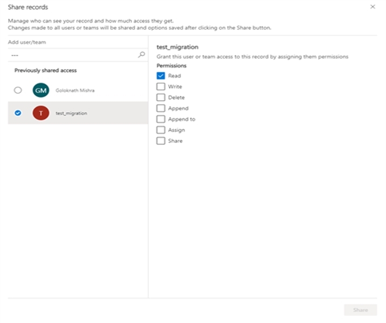Tick the Append permission checkbox
Screen dimensions: 386x323
161,108
